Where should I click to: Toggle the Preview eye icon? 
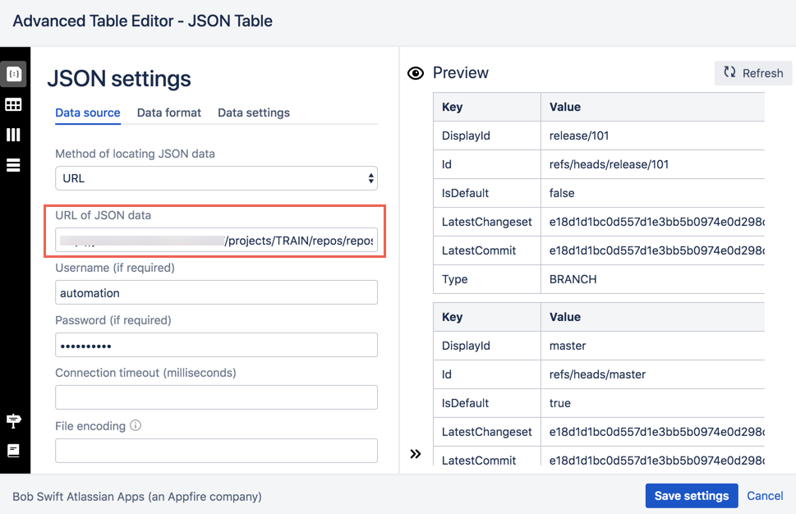coord(416,74)
